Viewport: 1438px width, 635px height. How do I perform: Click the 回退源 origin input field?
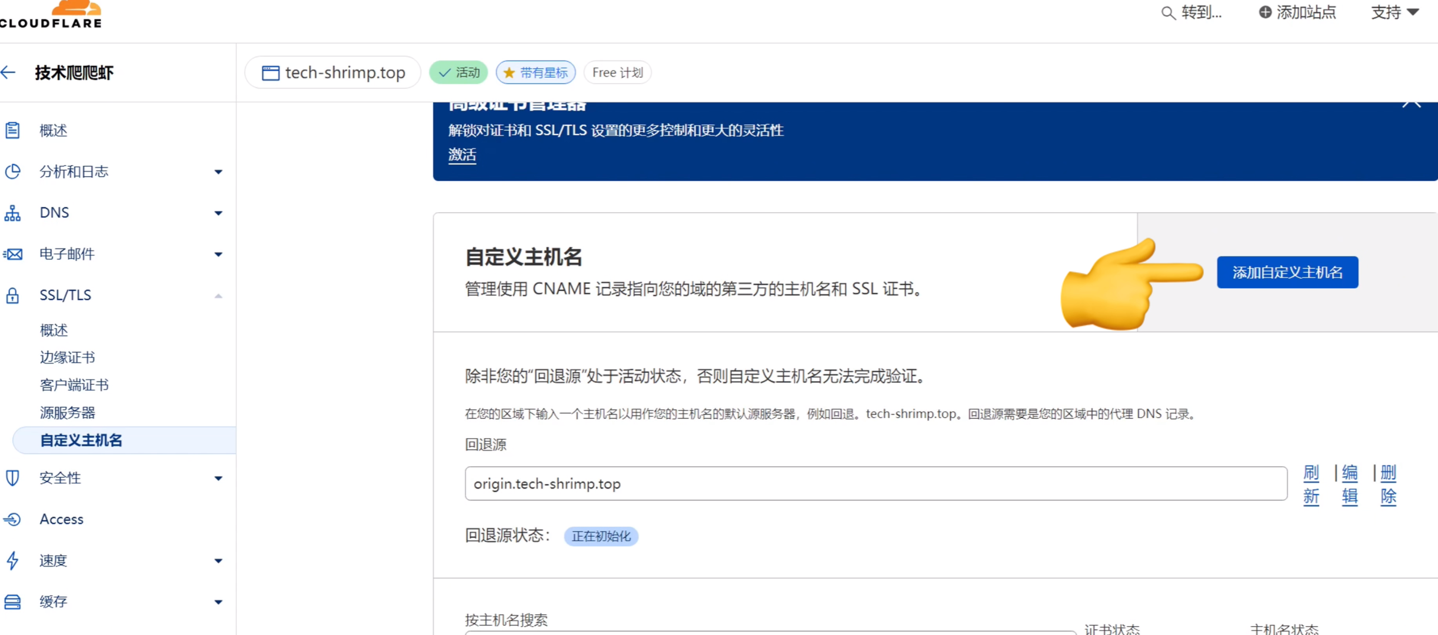coord(876,483)
